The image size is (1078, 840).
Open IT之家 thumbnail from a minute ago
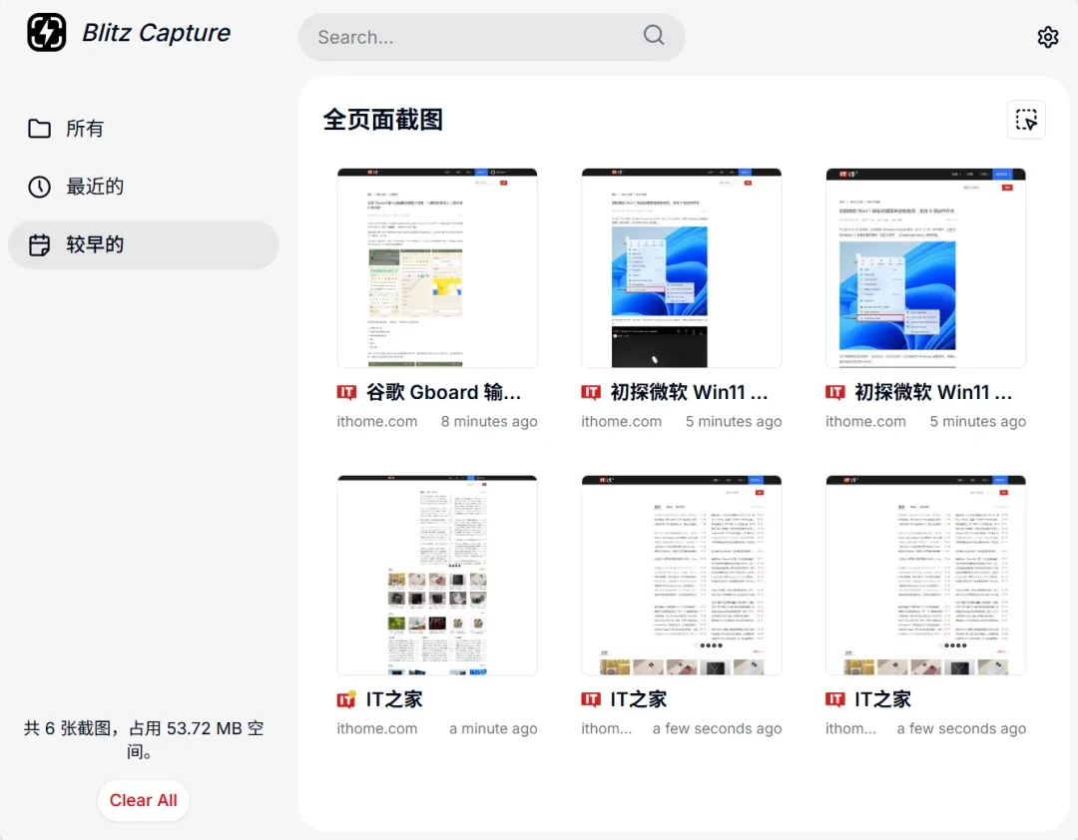click(x=437, y=576)
